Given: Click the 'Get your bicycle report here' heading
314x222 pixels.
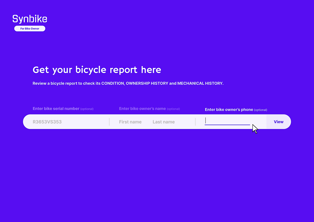Looking at the screenshot, I should [x=97, y=70].
